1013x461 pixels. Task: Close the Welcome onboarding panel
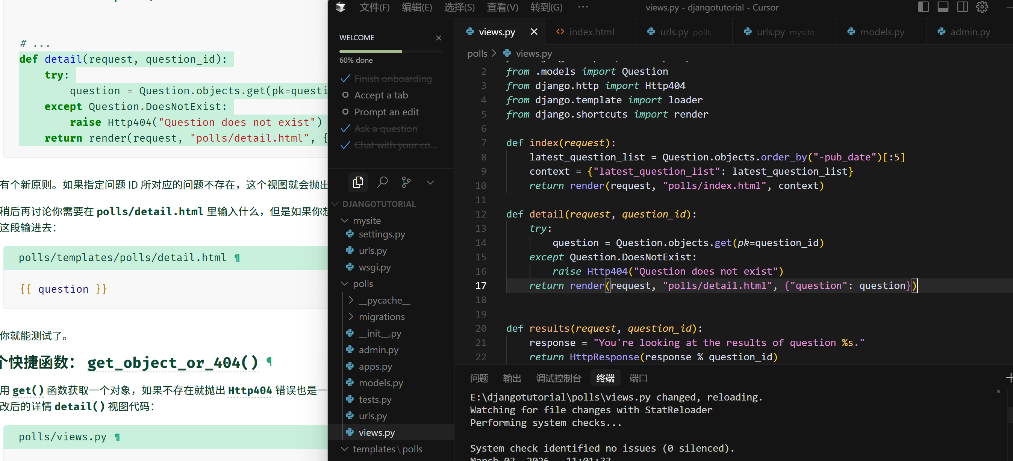439,38
